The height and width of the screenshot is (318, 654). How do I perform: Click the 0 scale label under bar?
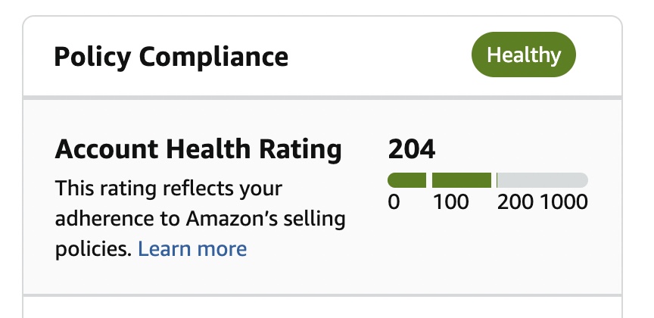[x=394, y=203]
